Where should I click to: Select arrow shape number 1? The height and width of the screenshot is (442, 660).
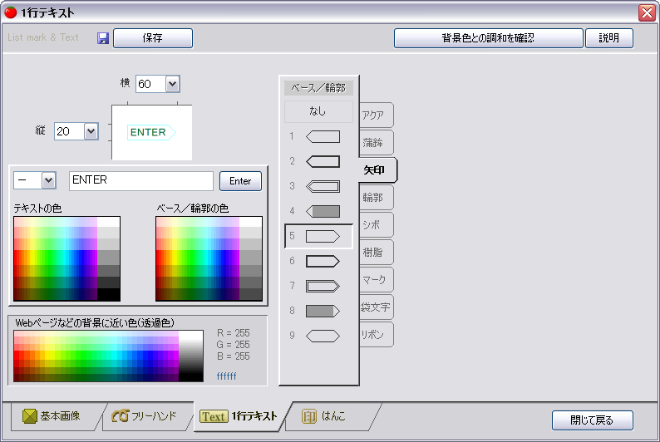point(323,137)
